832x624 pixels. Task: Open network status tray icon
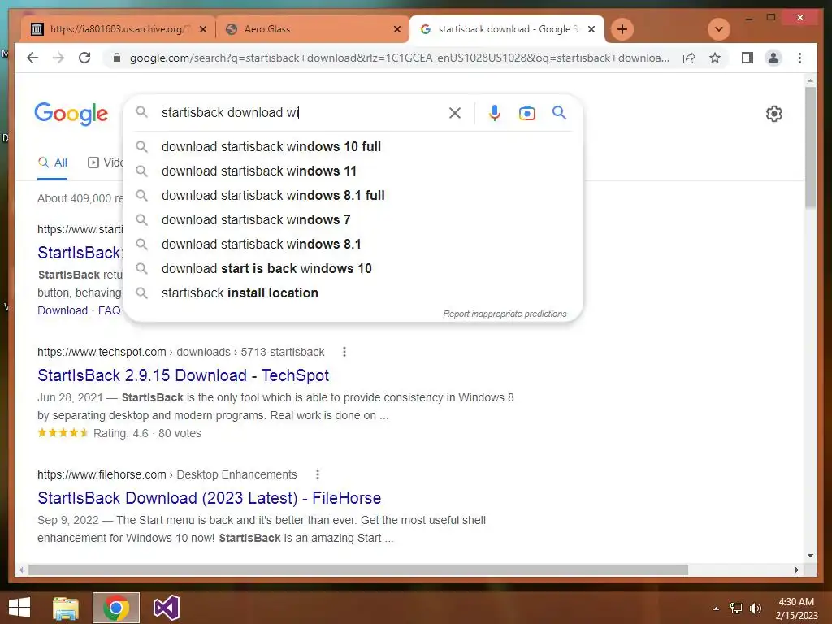point(736,608)
